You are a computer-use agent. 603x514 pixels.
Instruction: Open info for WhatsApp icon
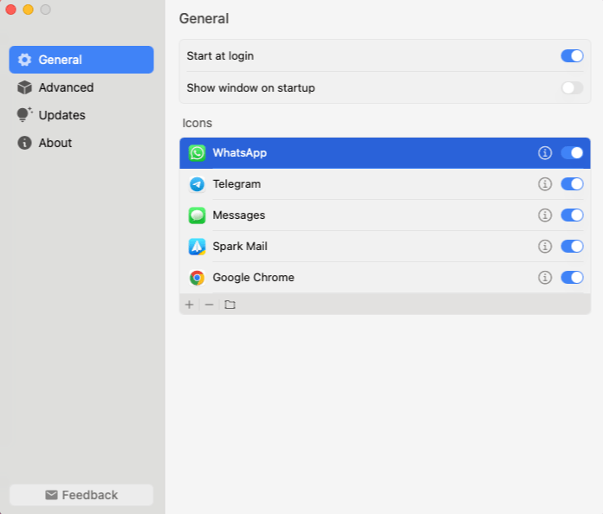(545, 153)
